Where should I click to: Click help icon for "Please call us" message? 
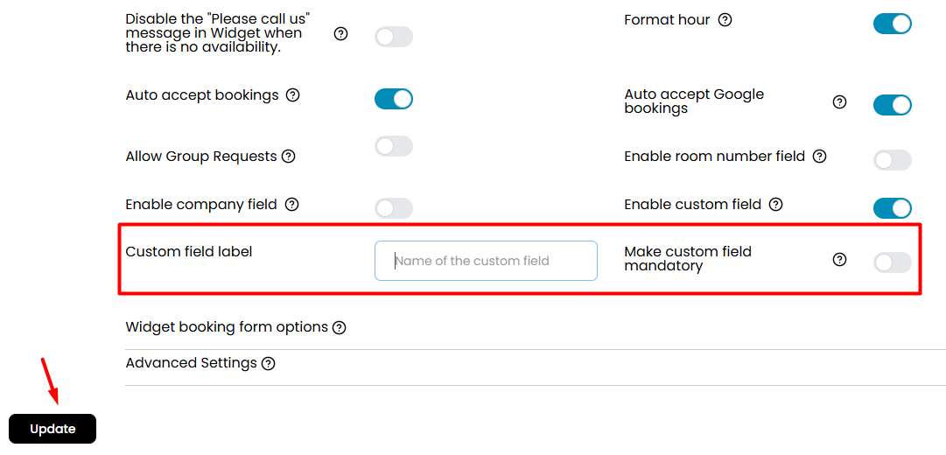tap(341, 34)
